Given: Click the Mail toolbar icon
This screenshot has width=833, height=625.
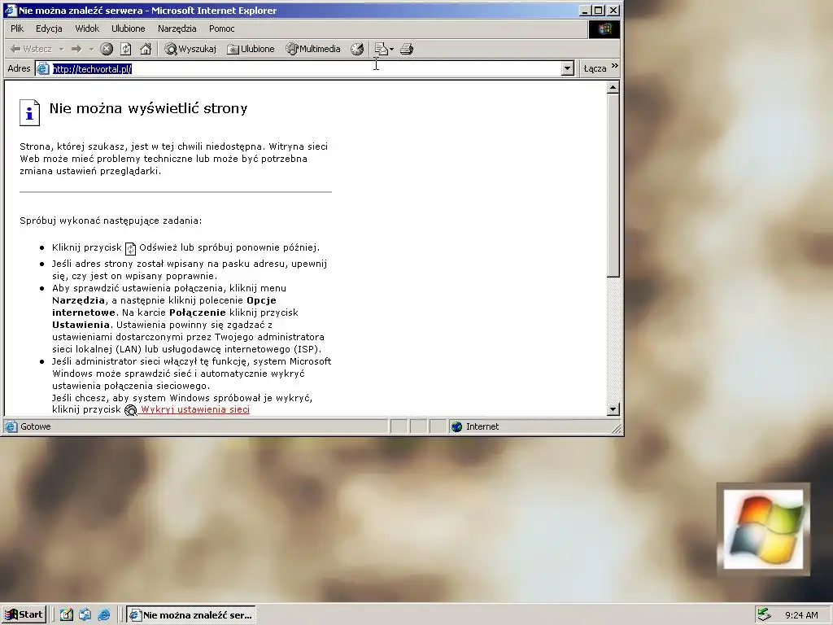Looking at the screenshot, I should (381, 49).
